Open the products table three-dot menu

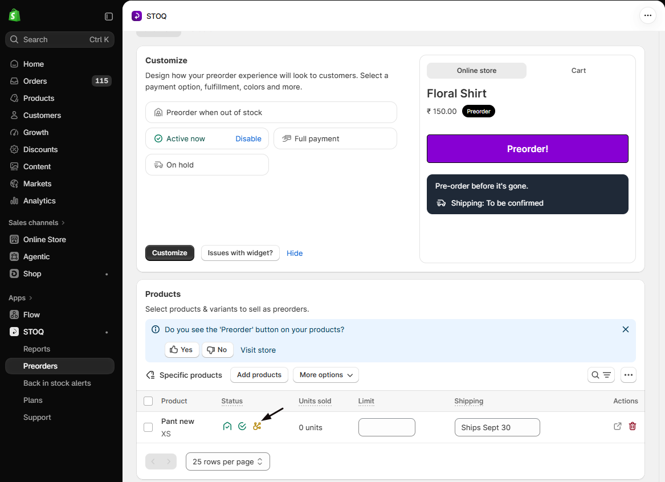coord(629,375)
